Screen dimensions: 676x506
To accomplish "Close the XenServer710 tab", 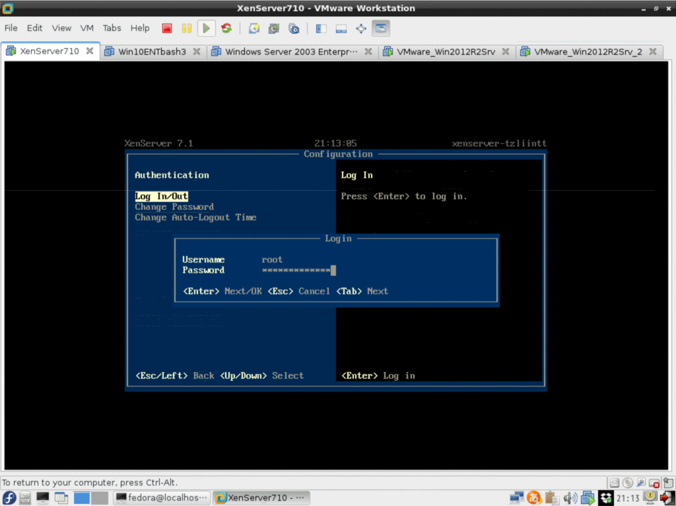I will [90, 51].
